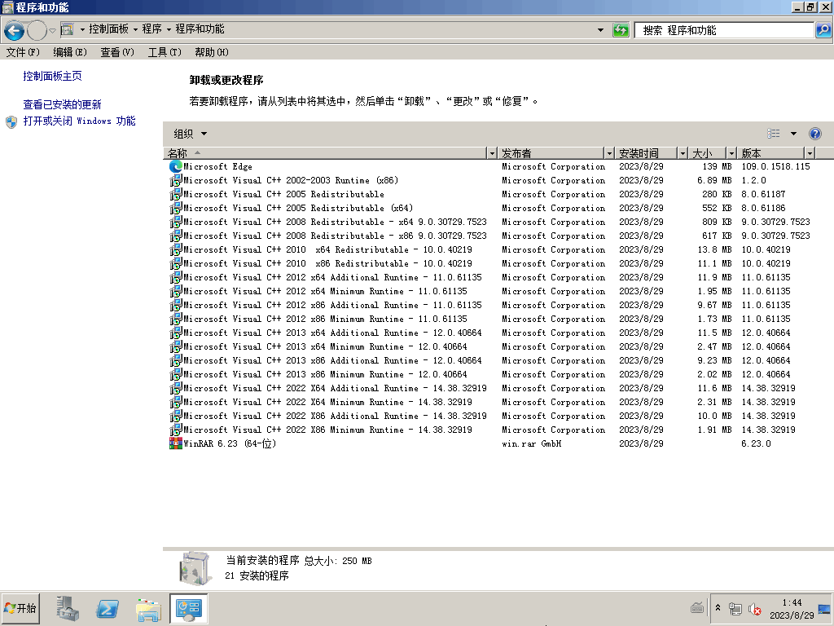Click the back navigation arrow button

(x=14, y=31)
